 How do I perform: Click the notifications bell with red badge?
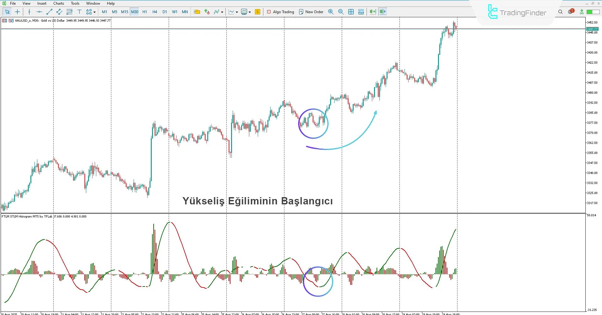tap(570, 11)
